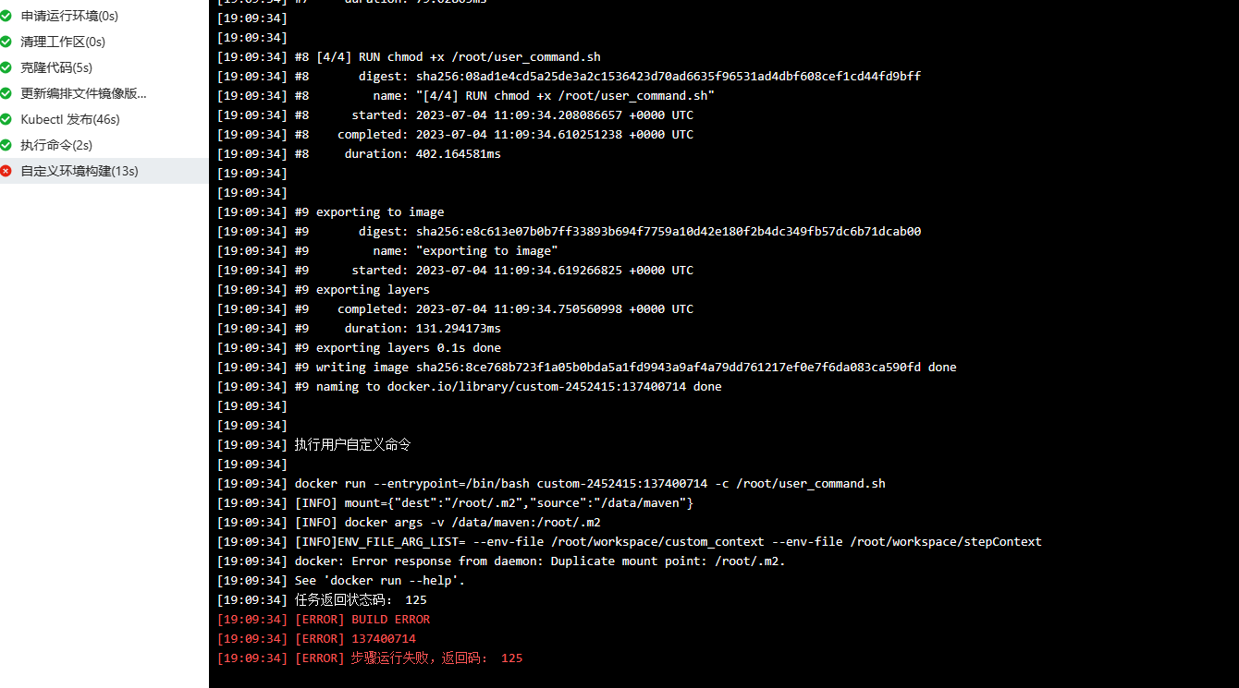Image resolution: width=1239 pixels, height=688 pixels.
Task: Click the 执行用户自定义命令 log line
Action: [313, 445]
